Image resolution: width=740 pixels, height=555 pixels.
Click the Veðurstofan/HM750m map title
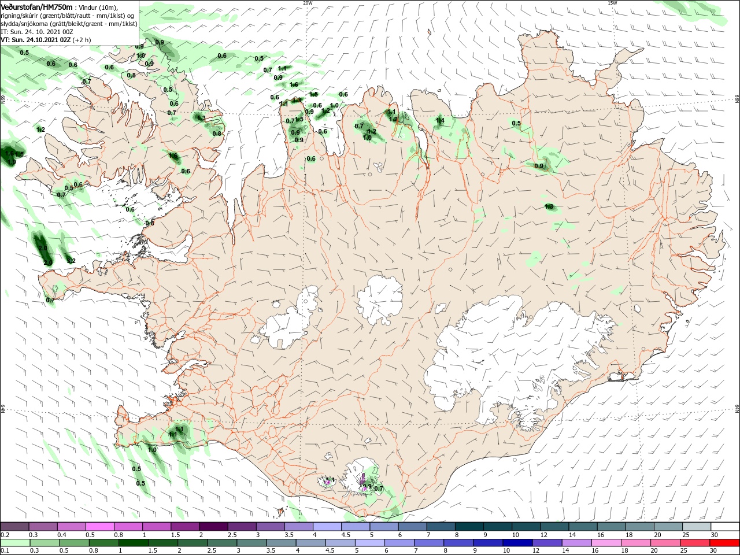pos(36,6)
